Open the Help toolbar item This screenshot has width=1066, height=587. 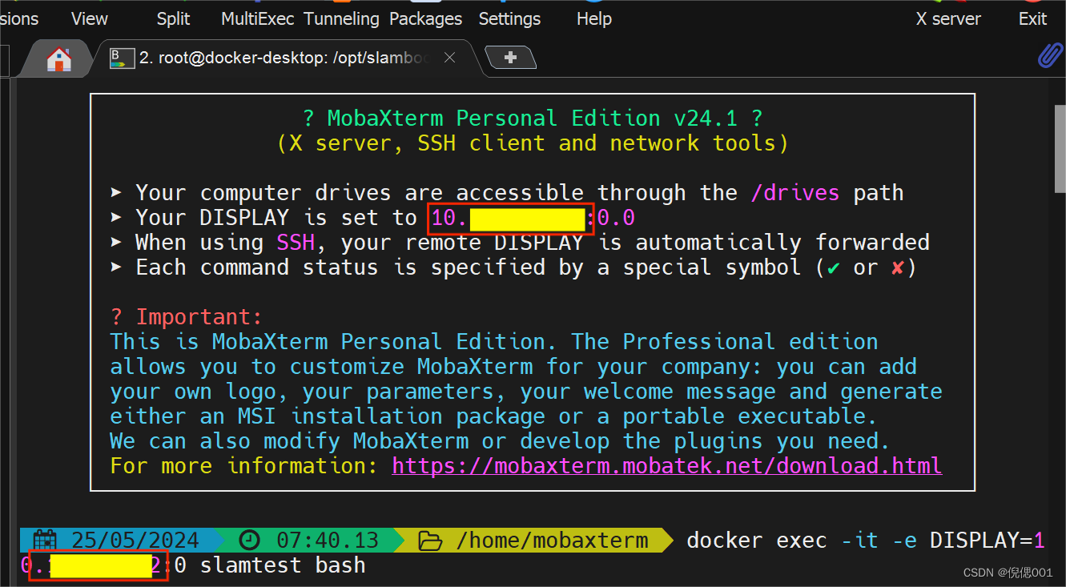(593, 18)
